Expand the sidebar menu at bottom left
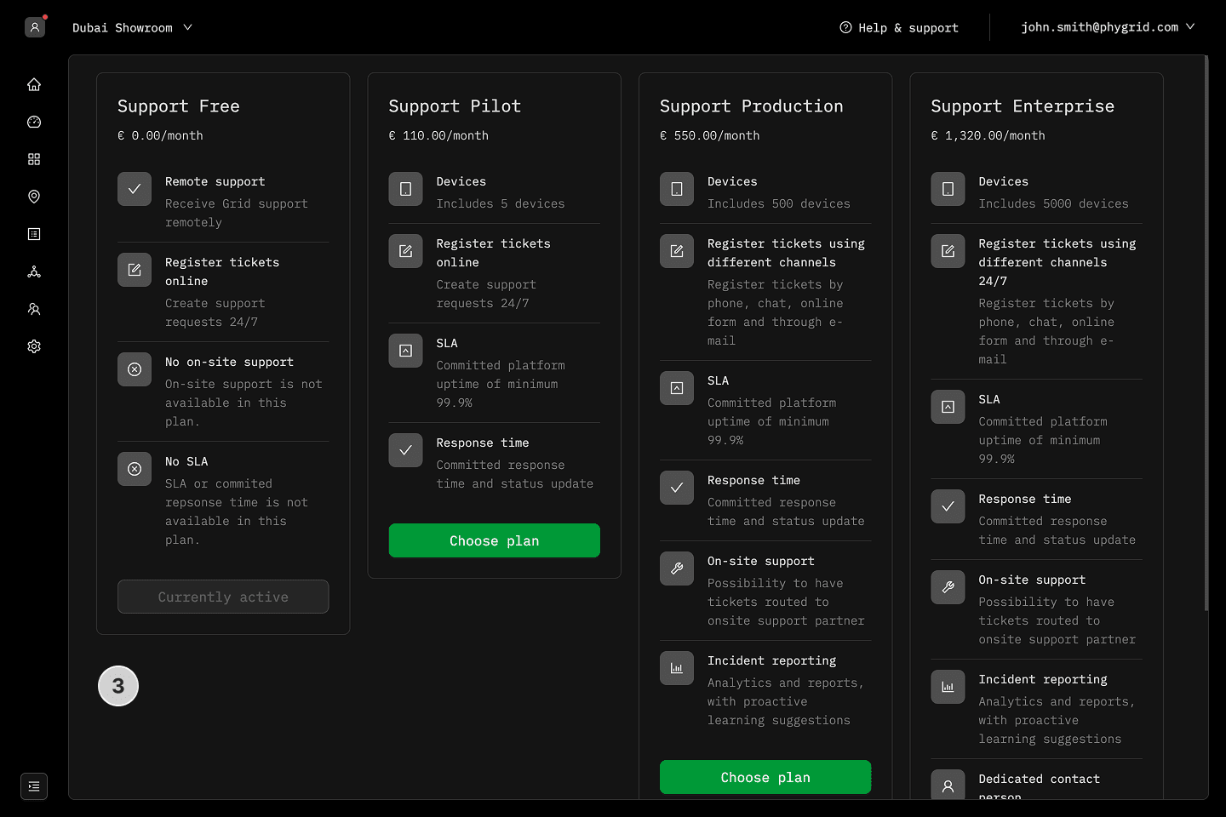This screenshot has height=817, width=1226. click(x=34, y=786)
